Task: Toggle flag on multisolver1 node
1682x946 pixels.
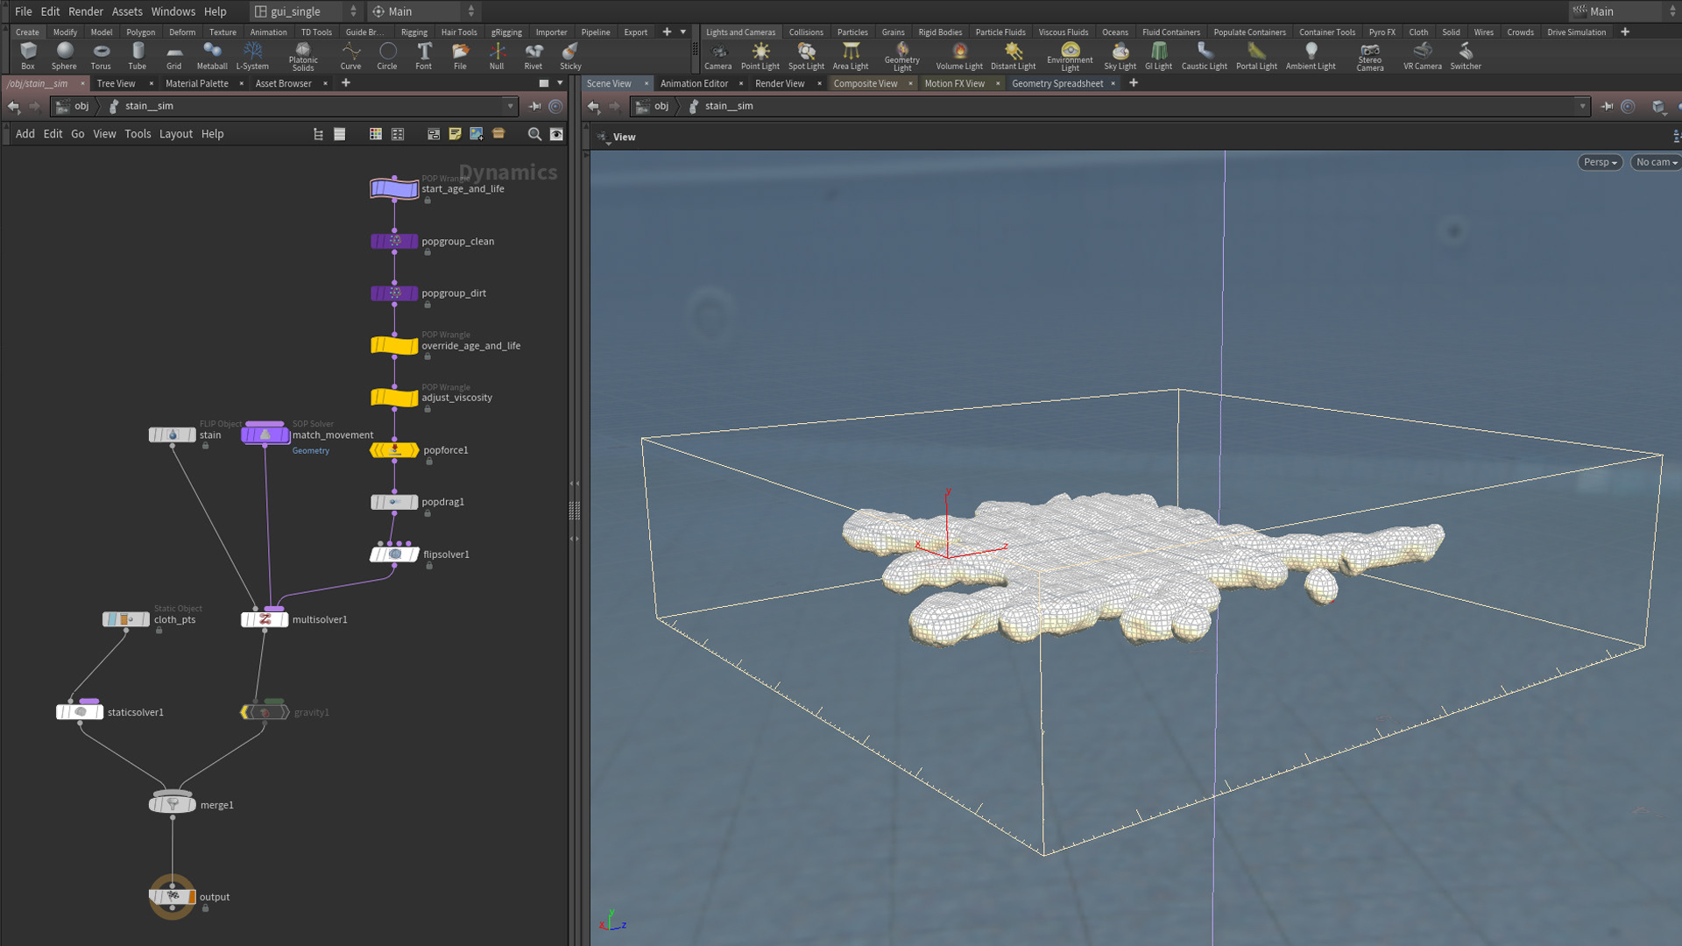Action: pyautogui.click(x=283, y=619)
